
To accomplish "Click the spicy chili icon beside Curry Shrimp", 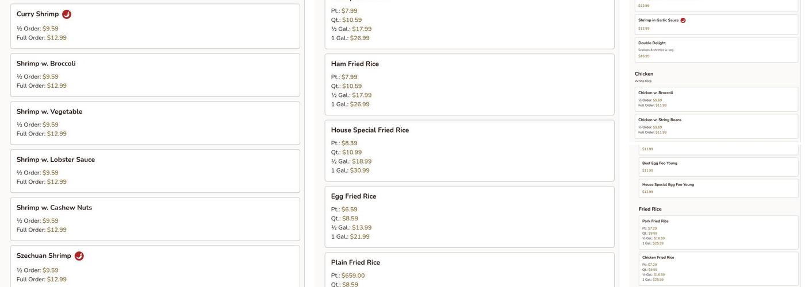I will point(67,14).
